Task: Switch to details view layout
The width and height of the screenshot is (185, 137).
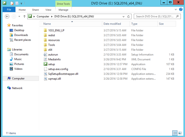Action: 175,133
